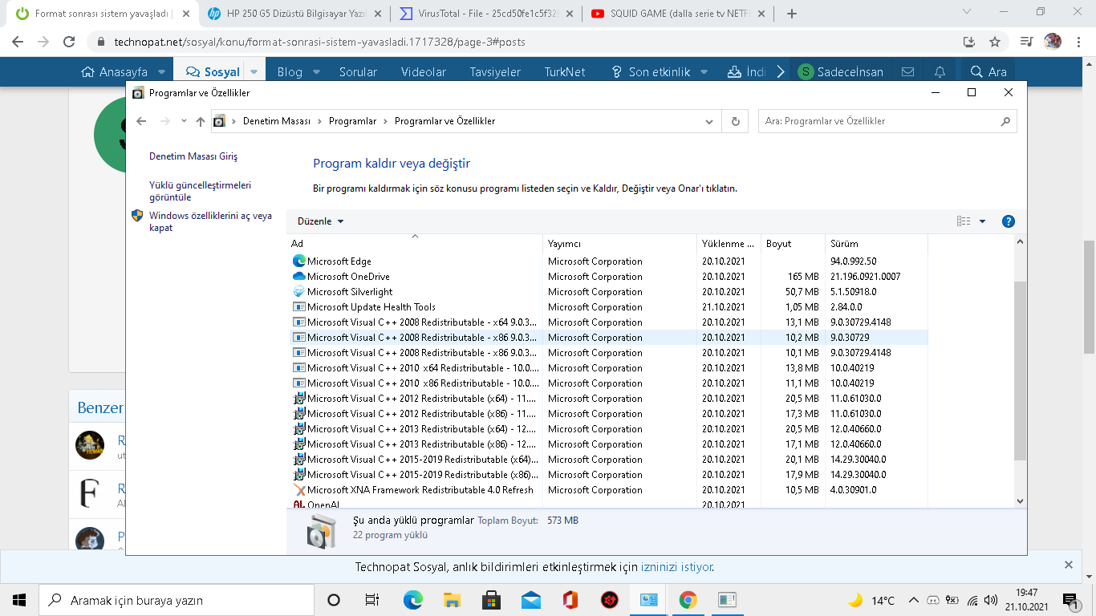Refresh the Programlar ve Özellikler address bar

click(x=735, y=121)
